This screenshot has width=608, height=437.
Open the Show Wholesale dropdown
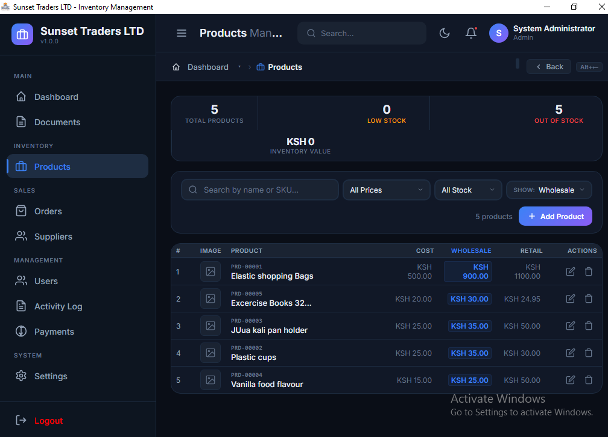[x=549, y=190]
